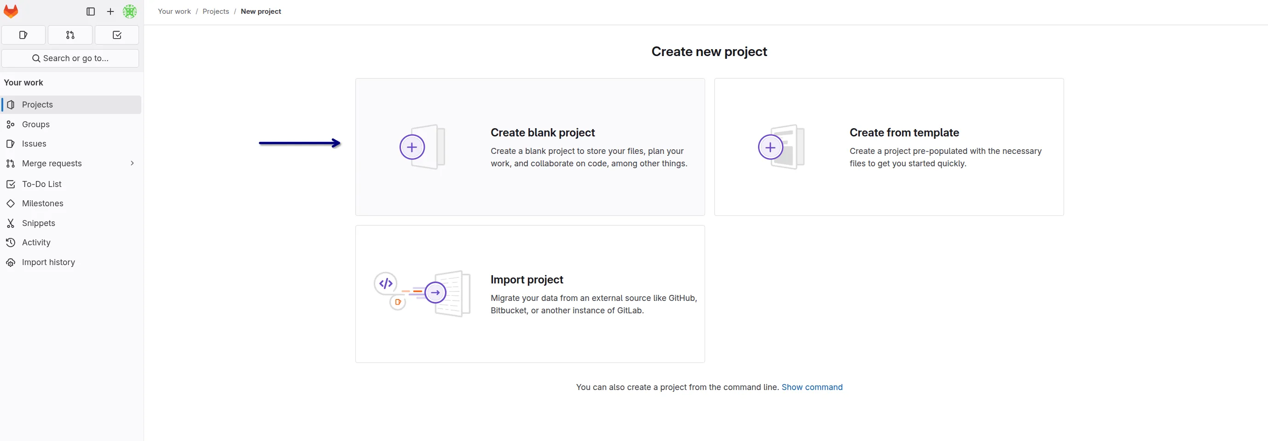Choose Create blank project
Viewport: 1268px width, 441px height.
point(530,147)
